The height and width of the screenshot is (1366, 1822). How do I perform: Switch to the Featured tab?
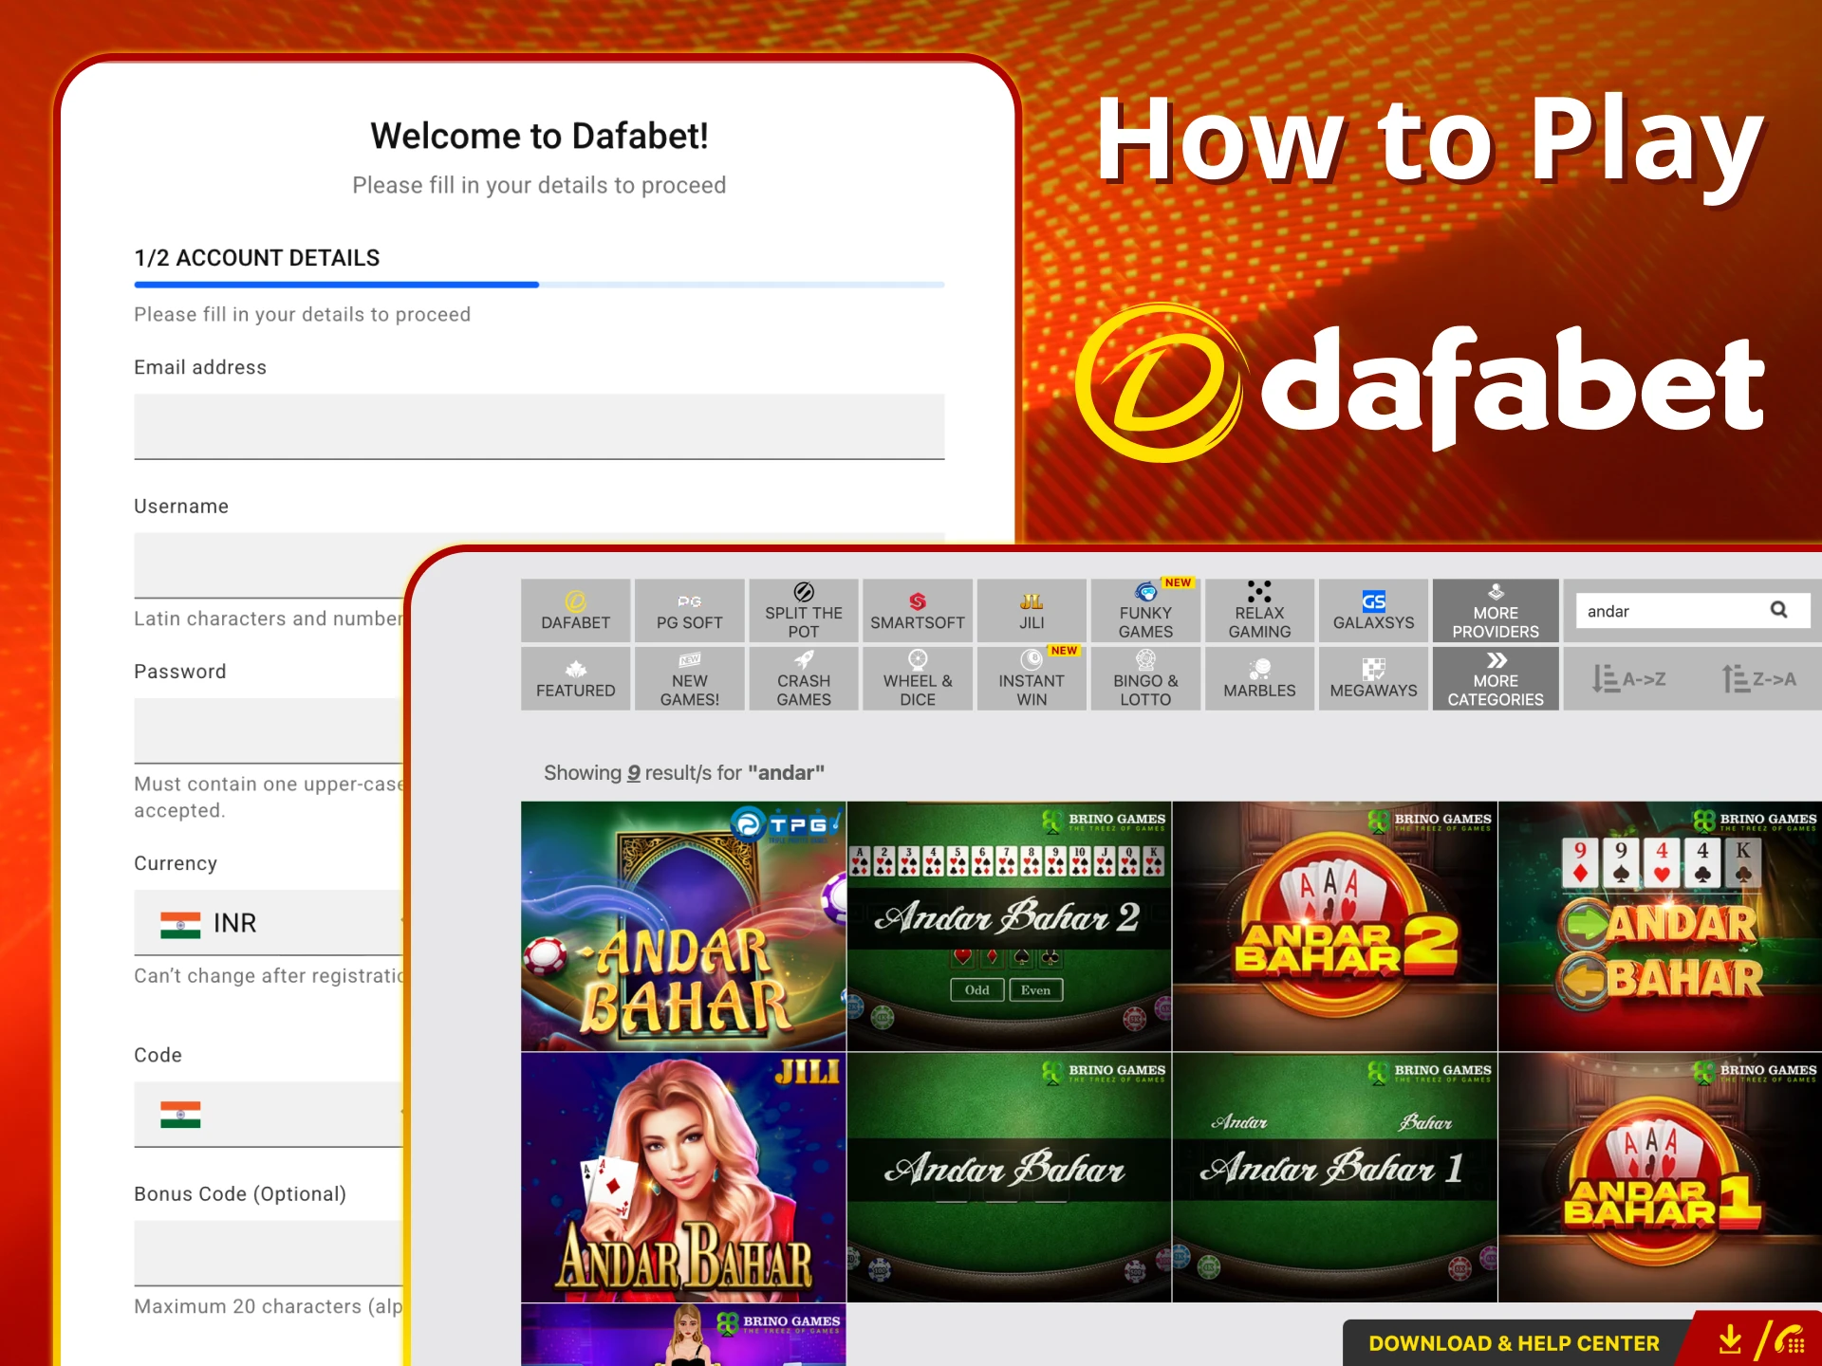tap(575, 678)
